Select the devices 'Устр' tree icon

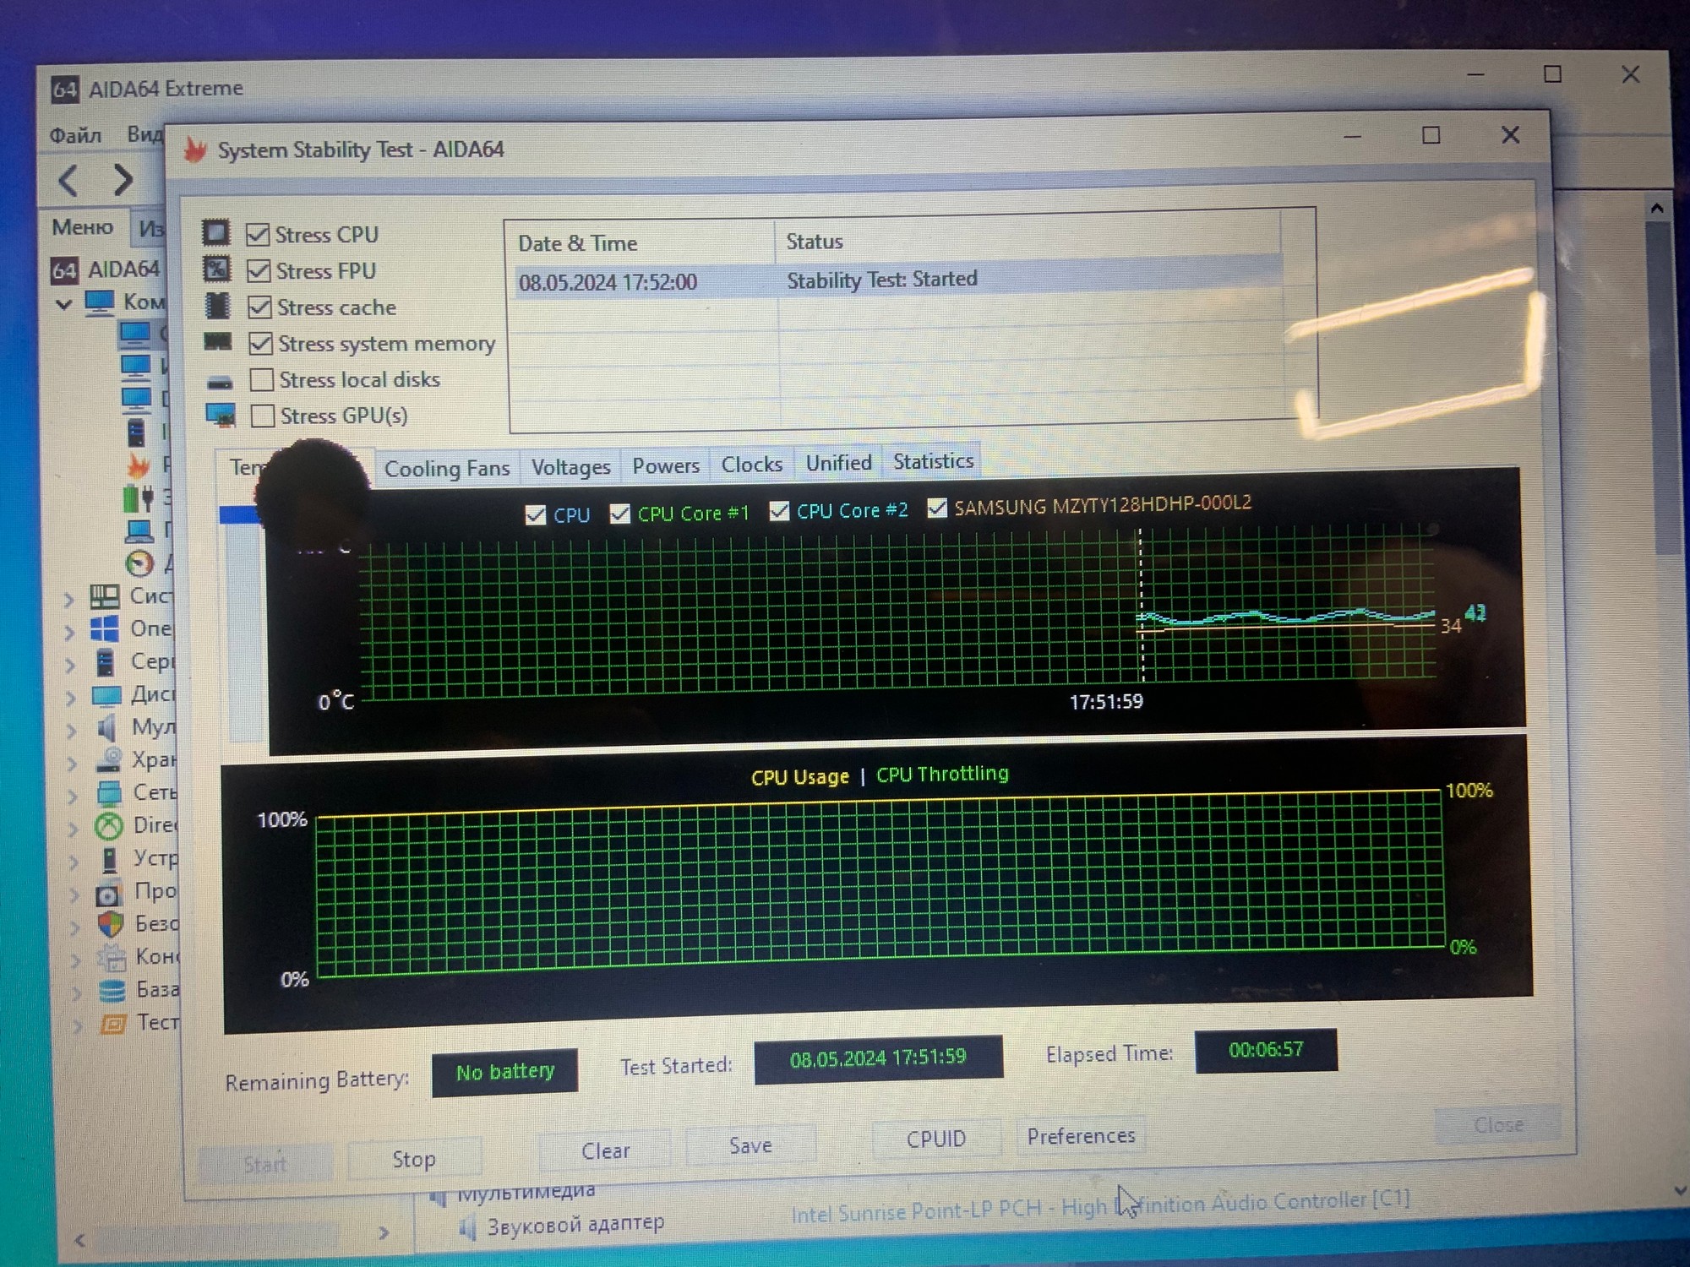[109, 860]
